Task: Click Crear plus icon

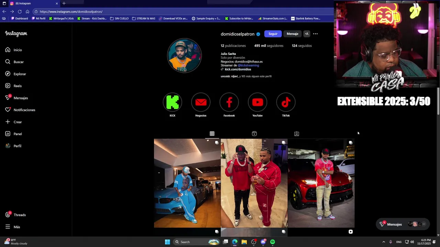Action: click(x=8, y=122)
